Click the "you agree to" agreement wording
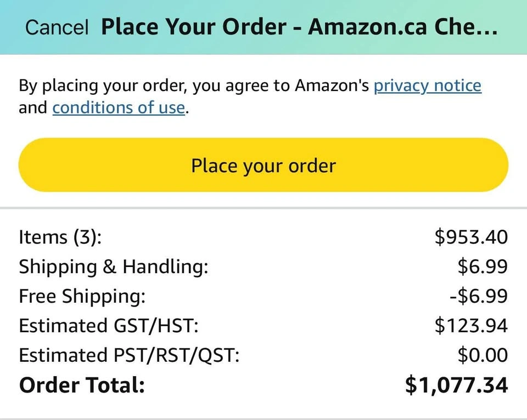Screen dimensions: 527x420 241,86
